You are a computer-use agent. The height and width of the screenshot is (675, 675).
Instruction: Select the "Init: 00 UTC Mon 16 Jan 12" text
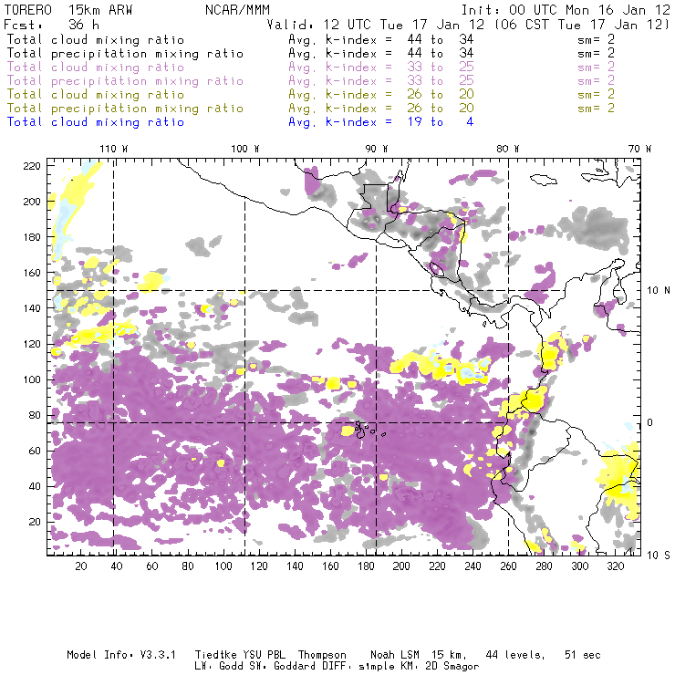(x=566, y=10)
